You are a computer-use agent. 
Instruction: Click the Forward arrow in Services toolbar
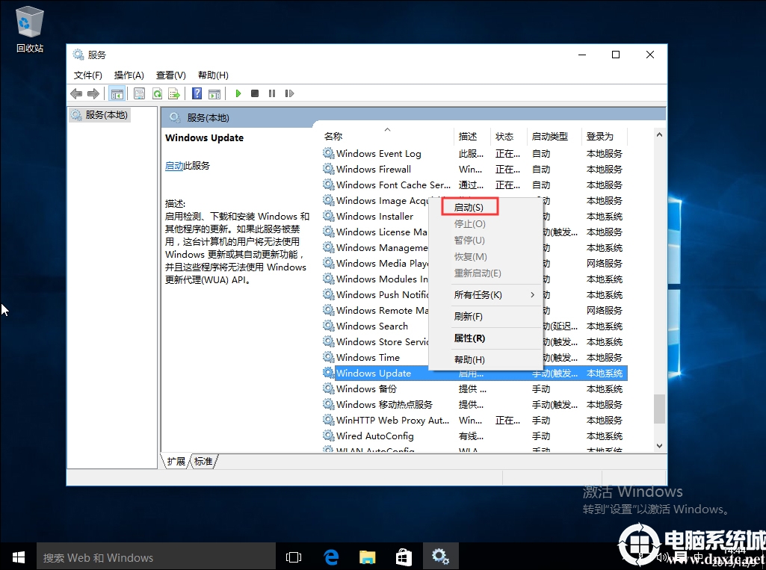pos(93,93)
